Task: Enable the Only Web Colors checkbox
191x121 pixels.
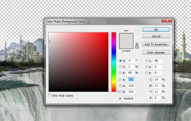Action: click(x=50, y=95)
